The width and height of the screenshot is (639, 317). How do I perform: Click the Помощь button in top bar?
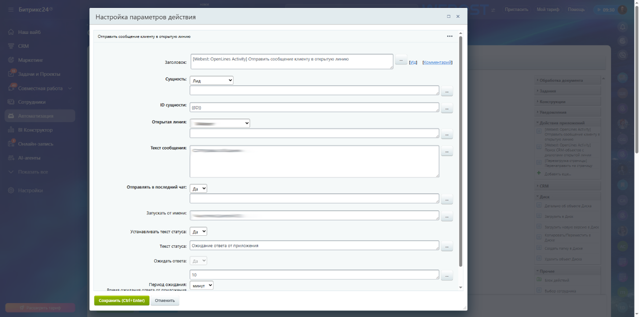coord(576,9)
